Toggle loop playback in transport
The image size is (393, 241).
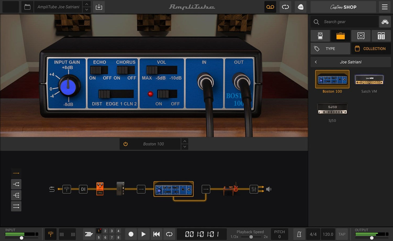pos(169,234)
